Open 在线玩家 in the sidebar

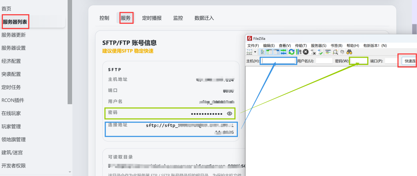pos(11,113)
